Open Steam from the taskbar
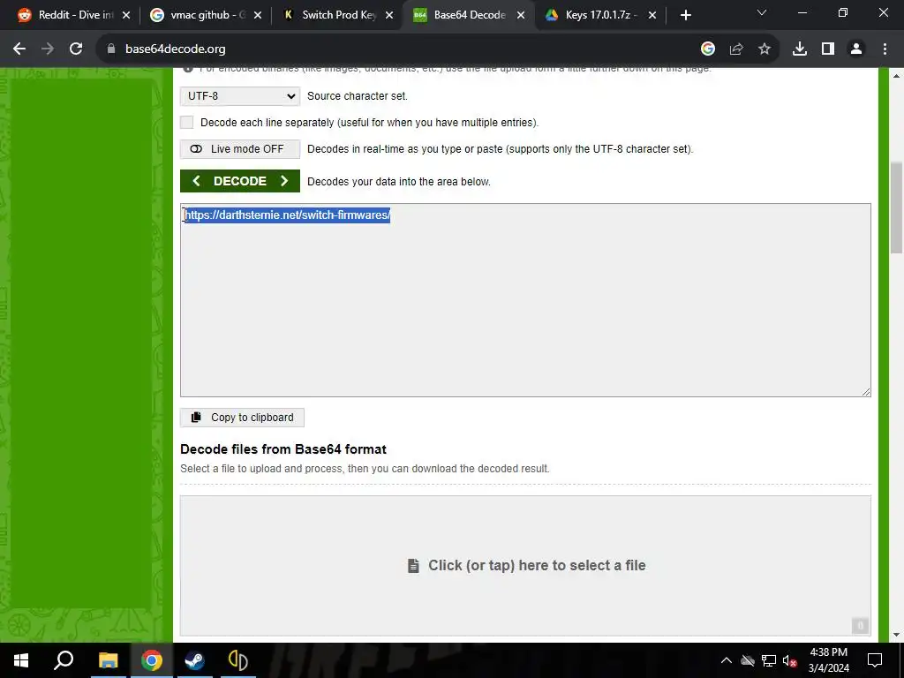 coord(195,660)
